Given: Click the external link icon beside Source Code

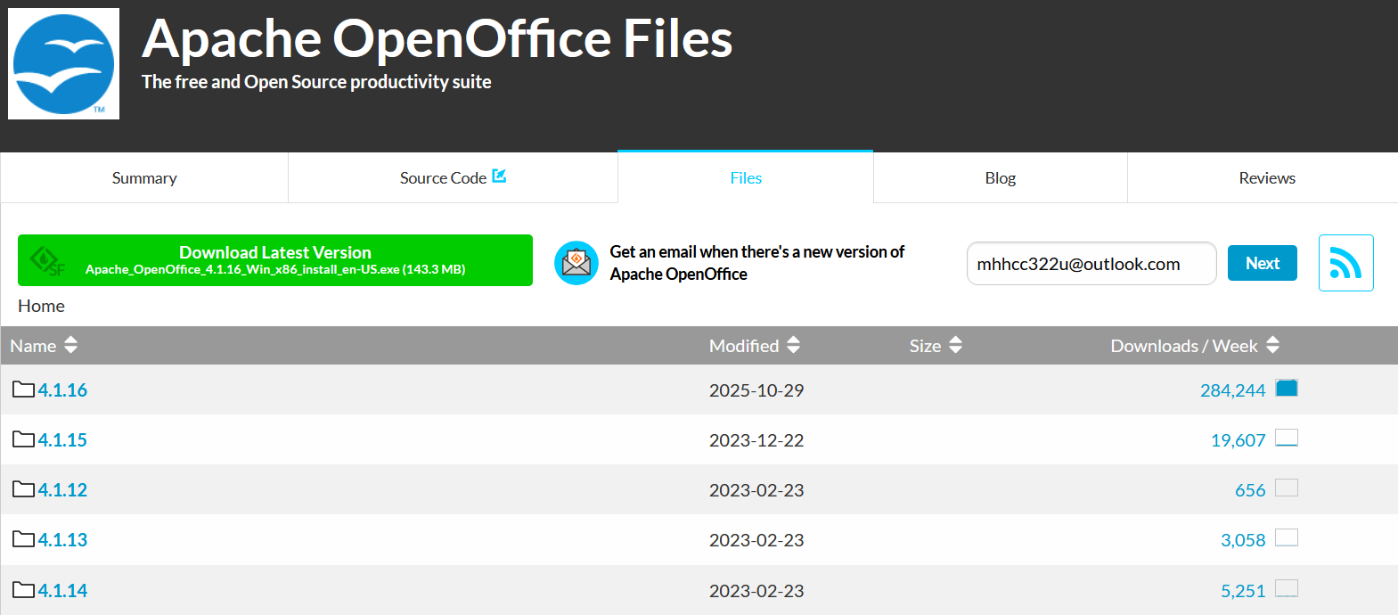Looking at the screenshot, I should [499, 176].
